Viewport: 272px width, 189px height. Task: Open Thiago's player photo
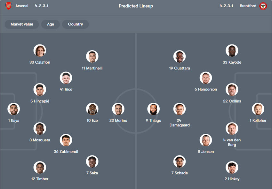(153, 109)
